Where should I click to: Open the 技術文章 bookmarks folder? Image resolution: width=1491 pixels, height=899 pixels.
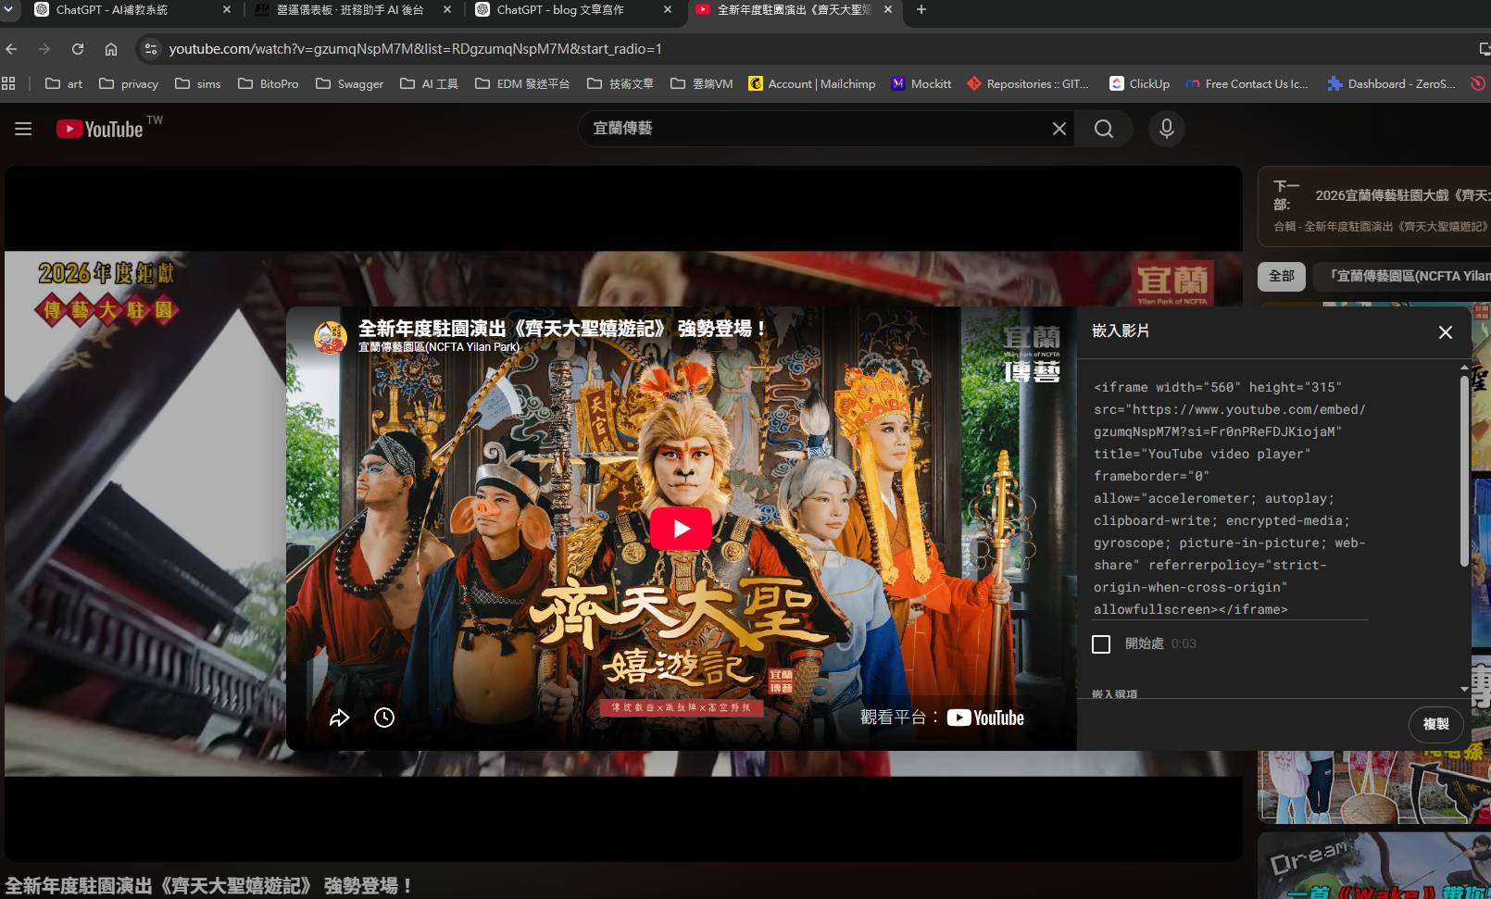click(x=620, y=83)
